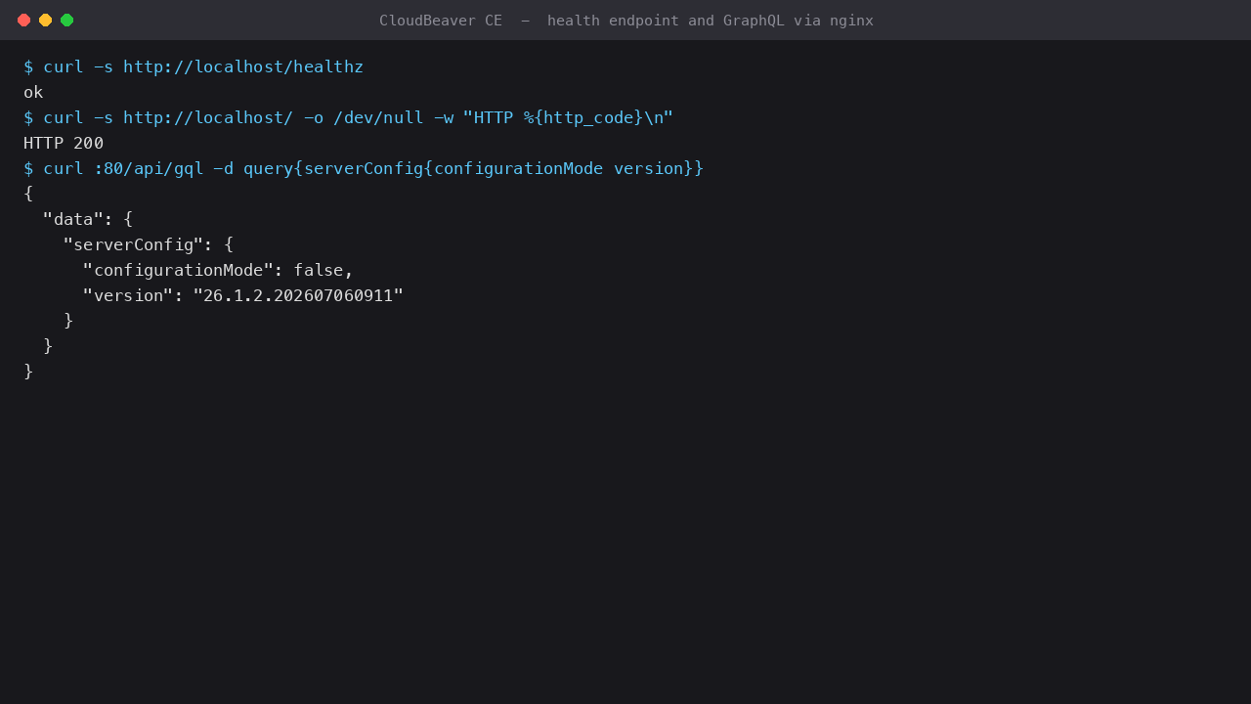Click the yellow minimize window button
This screenshot has width=1251, height=704.
46,20
